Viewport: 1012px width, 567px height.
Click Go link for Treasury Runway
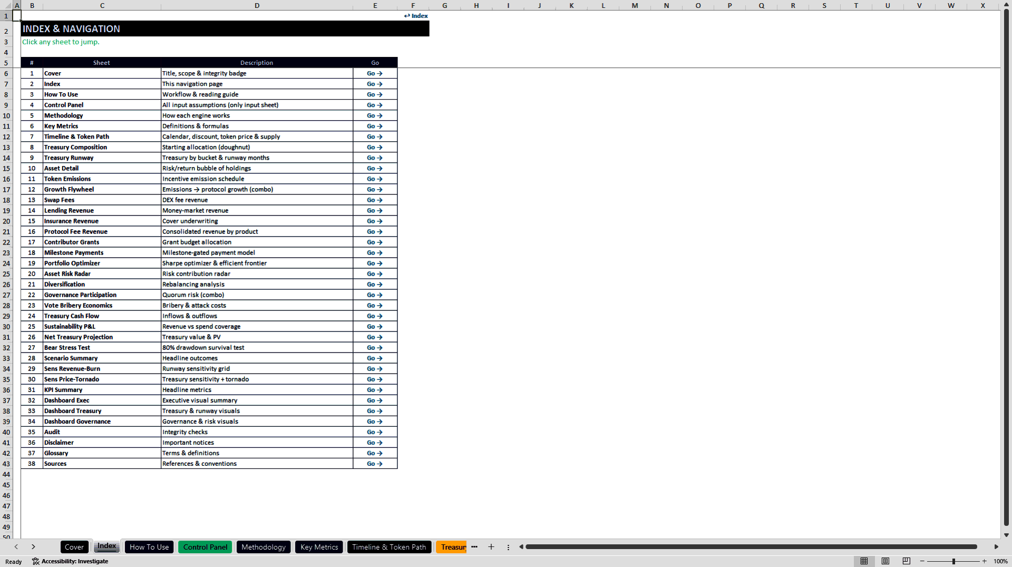375,158
